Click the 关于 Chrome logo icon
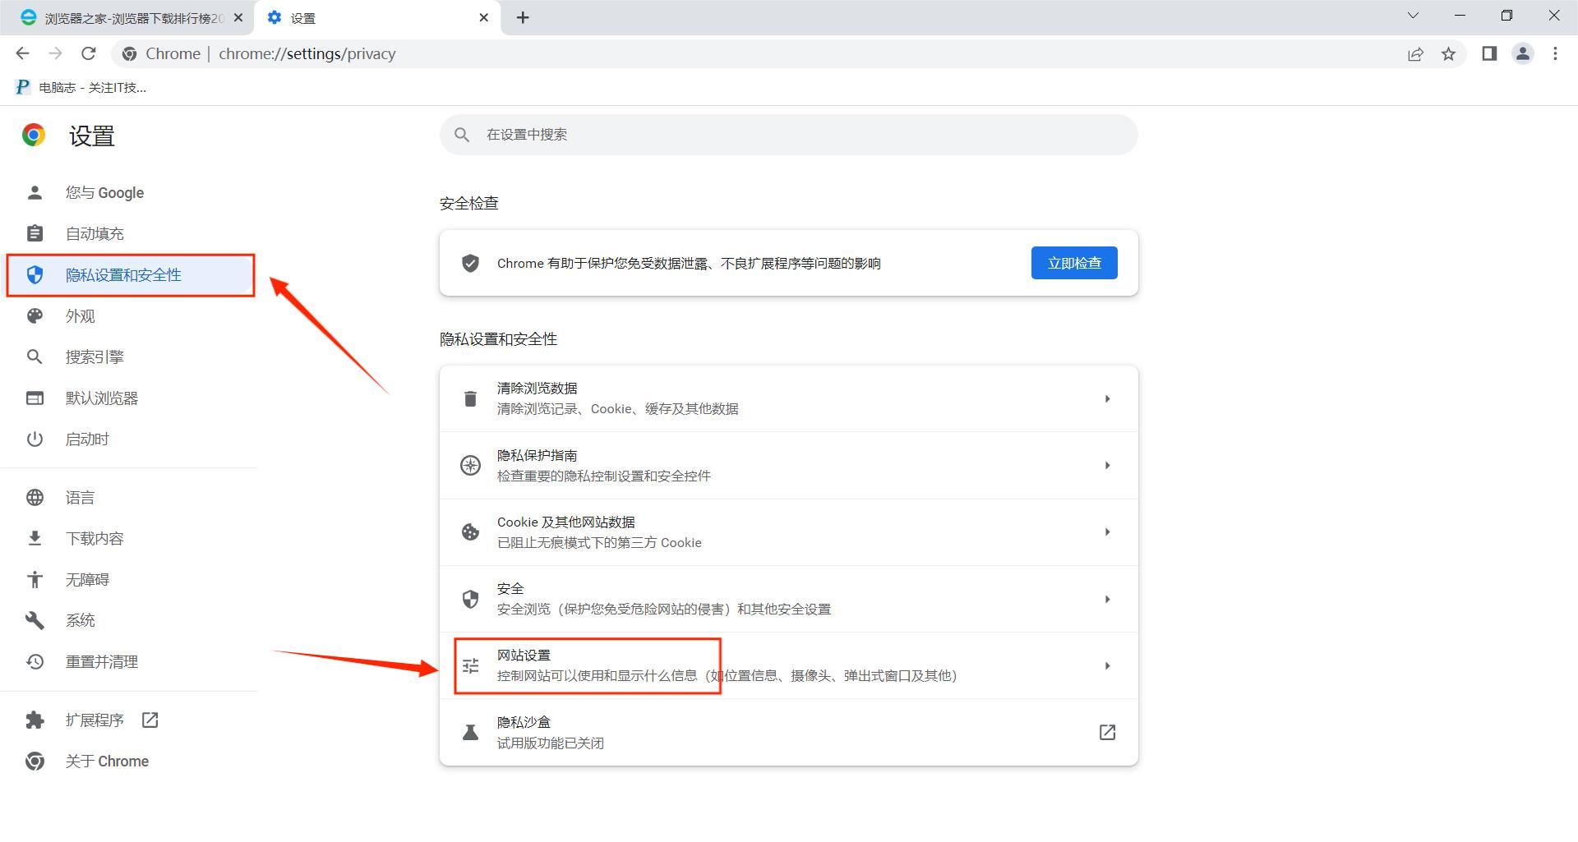This screenshot has width=1578, height=842. click(35, 761)
